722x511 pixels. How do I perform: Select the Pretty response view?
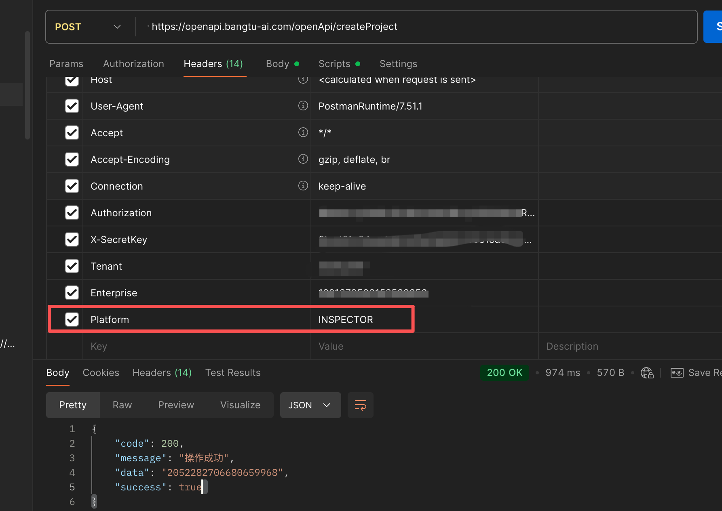coord(73,405)
